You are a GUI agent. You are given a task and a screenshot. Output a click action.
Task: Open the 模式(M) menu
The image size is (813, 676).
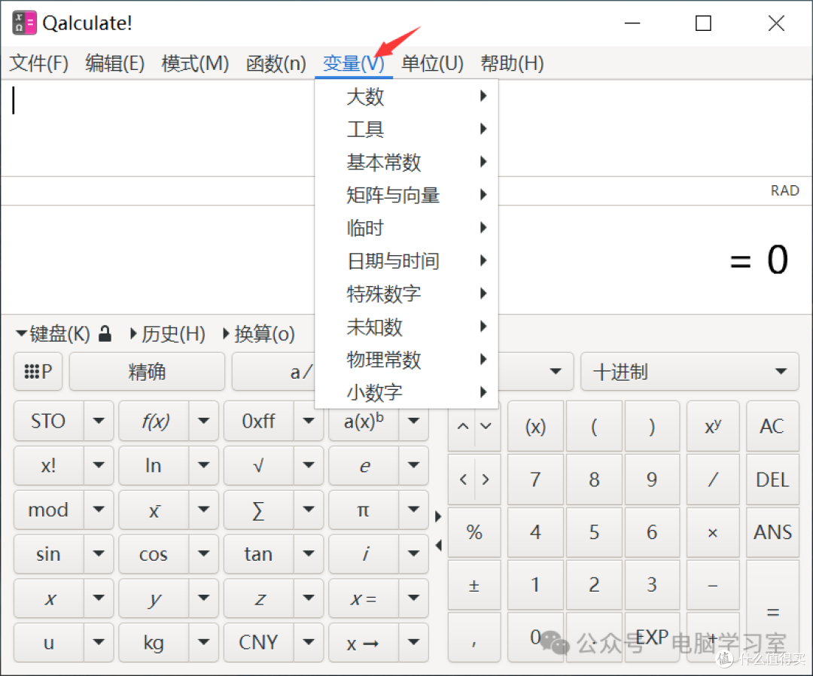195,63
